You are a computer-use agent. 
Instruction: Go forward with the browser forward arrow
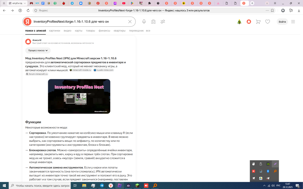point(12,10)
